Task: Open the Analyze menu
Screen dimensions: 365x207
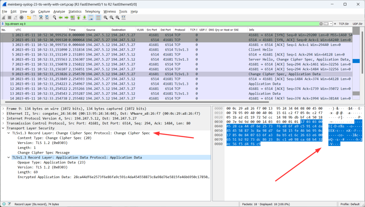Action: (59, 11)
